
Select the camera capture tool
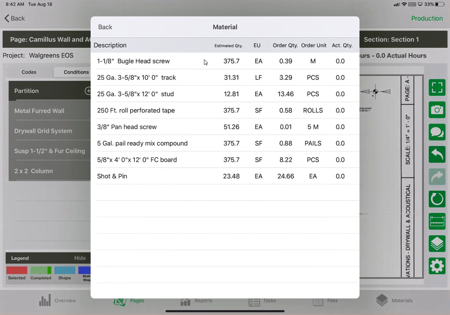tap(437, 110)
